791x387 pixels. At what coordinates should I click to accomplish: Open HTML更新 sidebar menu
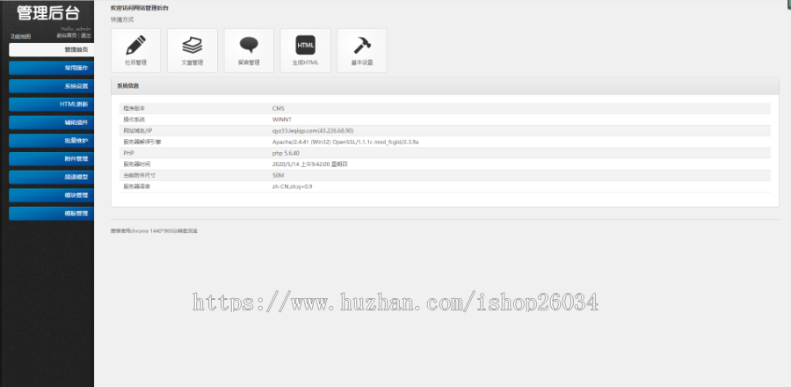click(x=52, y=105)
